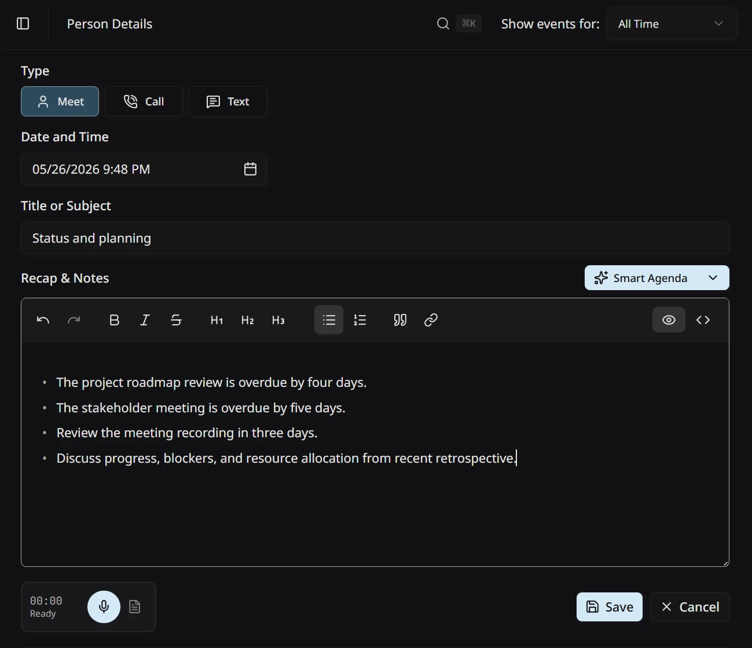Save the event

point(610,607)
